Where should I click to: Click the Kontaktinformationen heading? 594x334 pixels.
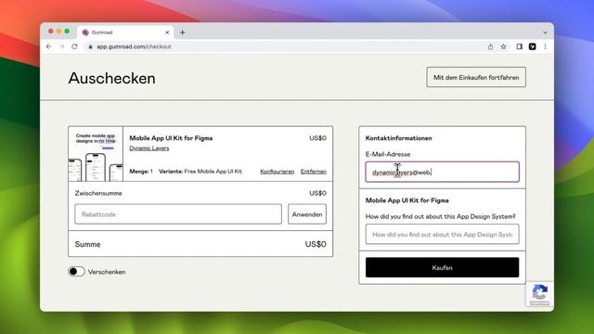[398, 138]
